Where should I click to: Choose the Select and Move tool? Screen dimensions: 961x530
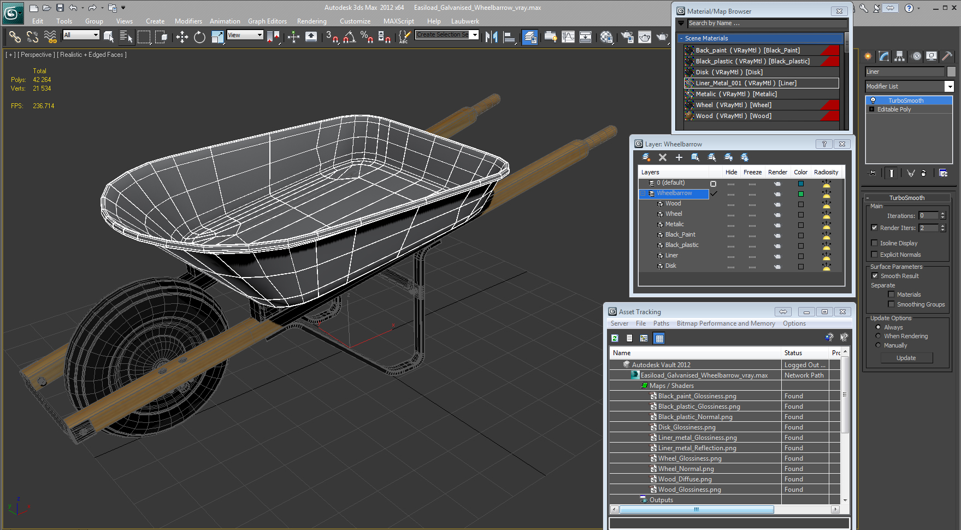pos(182,37)
